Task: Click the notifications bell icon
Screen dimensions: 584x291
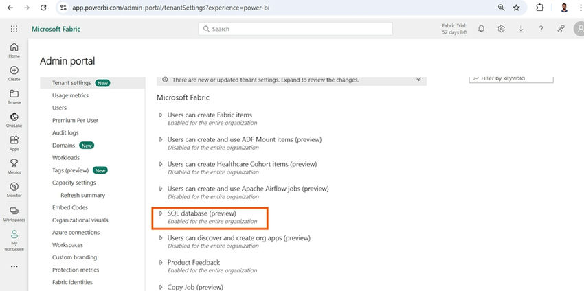Action: pos(481,29)
